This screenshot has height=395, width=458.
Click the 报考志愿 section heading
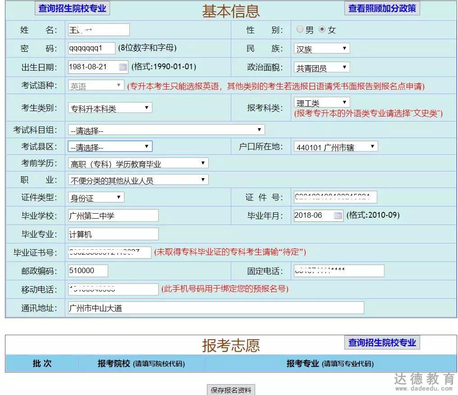point(231,346)
